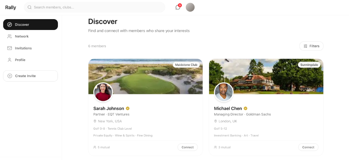This screenshot has width=349, height=160.
Task: Open the notifications chat bubble icon
Action: click(178, 7)
